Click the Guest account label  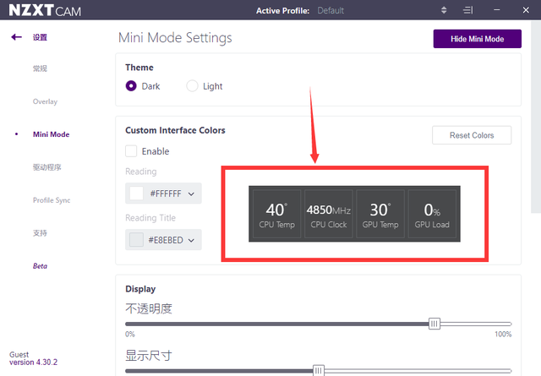pyautogui.click(x=19, y=354)
